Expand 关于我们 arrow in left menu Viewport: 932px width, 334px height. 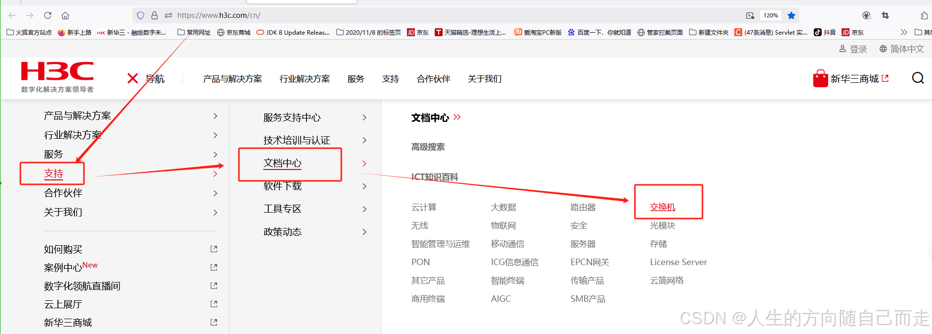pos(215,213)
